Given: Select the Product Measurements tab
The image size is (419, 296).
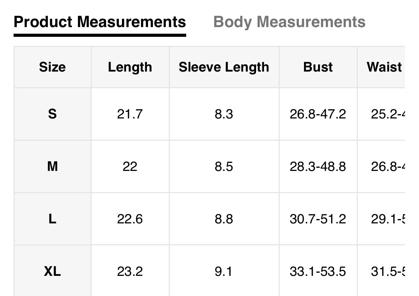Looking at the screenshot, I should [100, 22].
